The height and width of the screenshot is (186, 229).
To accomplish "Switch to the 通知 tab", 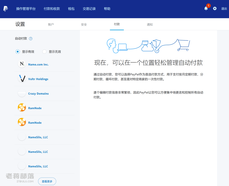I will (150, 24).
